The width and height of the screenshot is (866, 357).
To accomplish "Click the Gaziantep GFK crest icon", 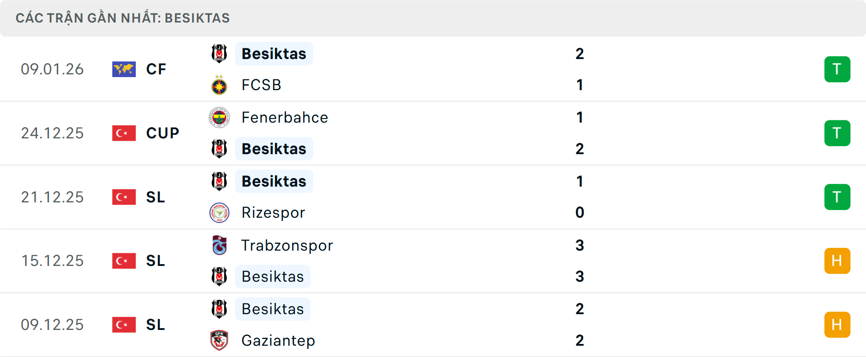I will point(219,341).
